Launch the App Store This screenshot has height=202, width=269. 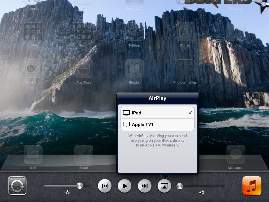[x=84, y=69]
